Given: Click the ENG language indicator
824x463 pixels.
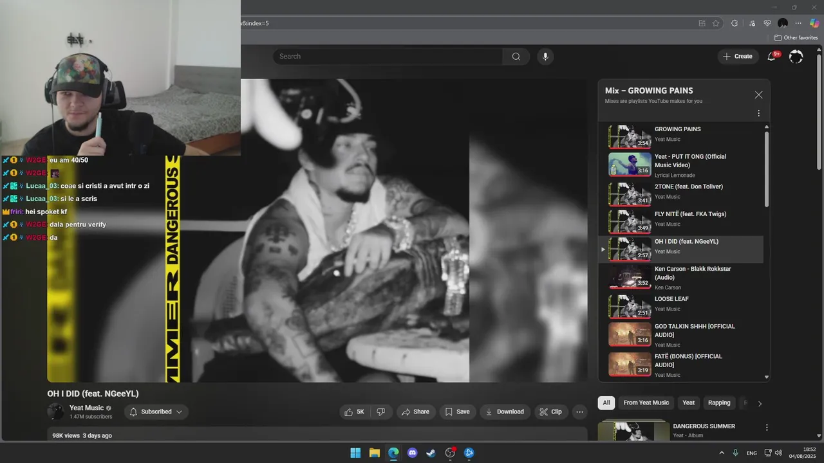Looking at the screenshot, I should tap(751, 453).
